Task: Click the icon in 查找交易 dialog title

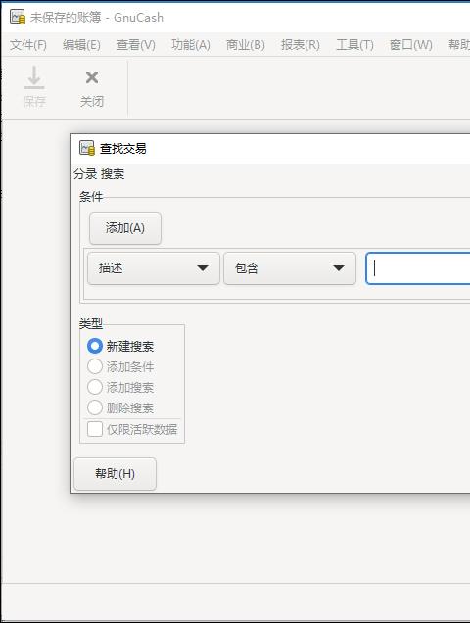Action: (x=87, y=148)
